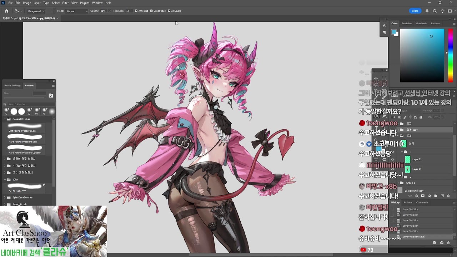This screenshot has height=257, width=457.
Task: Toggle the Lock all padlock in Layers panel
Action: coord(421,117)
